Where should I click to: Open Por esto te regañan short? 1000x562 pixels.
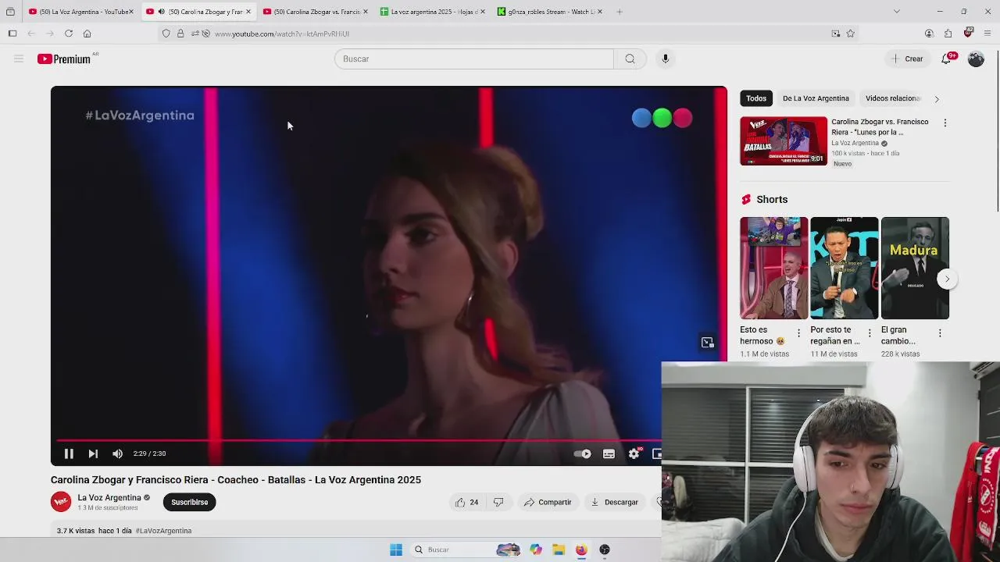pos(844,268)
